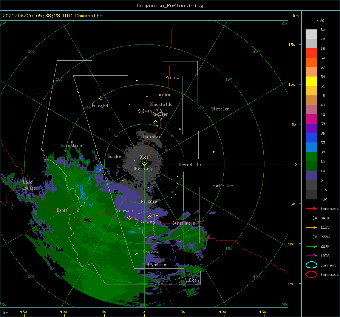Click the Didsbury town label

pos(142,169)
